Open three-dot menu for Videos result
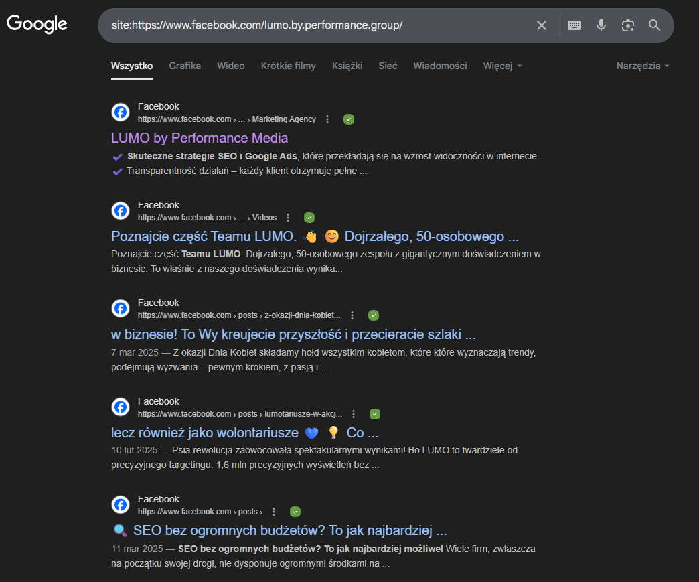 tap(288, 218)
